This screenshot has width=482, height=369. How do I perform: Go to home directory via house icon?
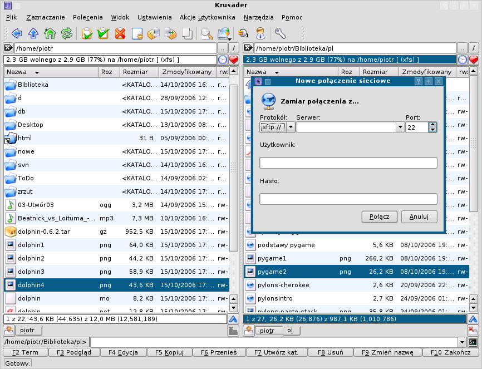[x=50, y=33]
